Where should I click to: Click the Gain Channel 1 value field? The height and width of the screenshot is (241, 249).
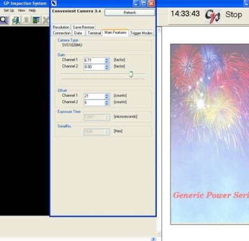(94, 61)
